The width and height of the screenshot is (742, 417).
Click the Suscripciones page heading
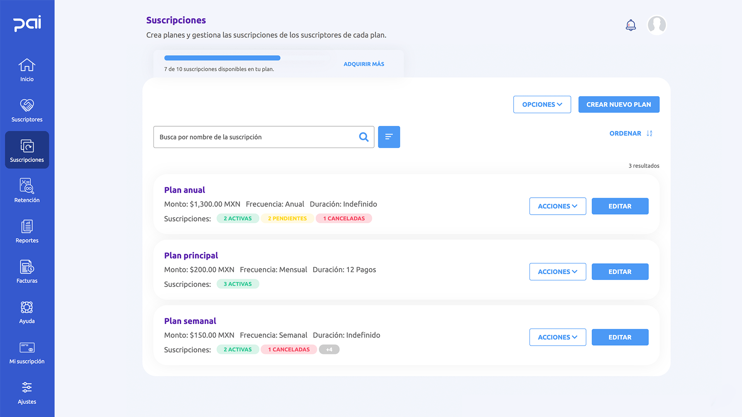176,20
